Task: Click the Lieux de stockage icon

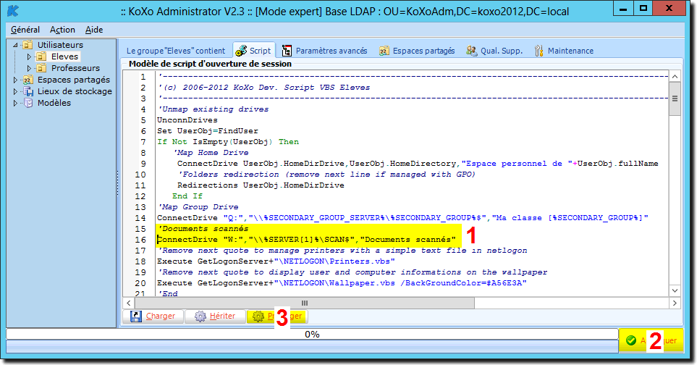Action: (28, 91)
